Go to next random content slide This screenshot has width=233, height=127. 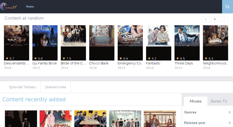(224, 19)
